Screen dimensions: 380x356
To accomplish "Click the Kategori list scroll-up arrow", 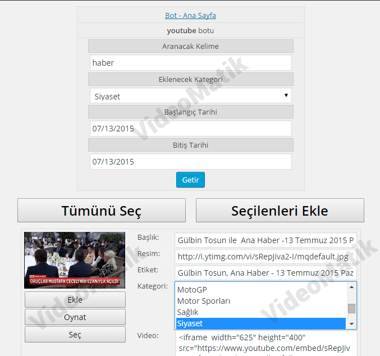I will point(351,287).
